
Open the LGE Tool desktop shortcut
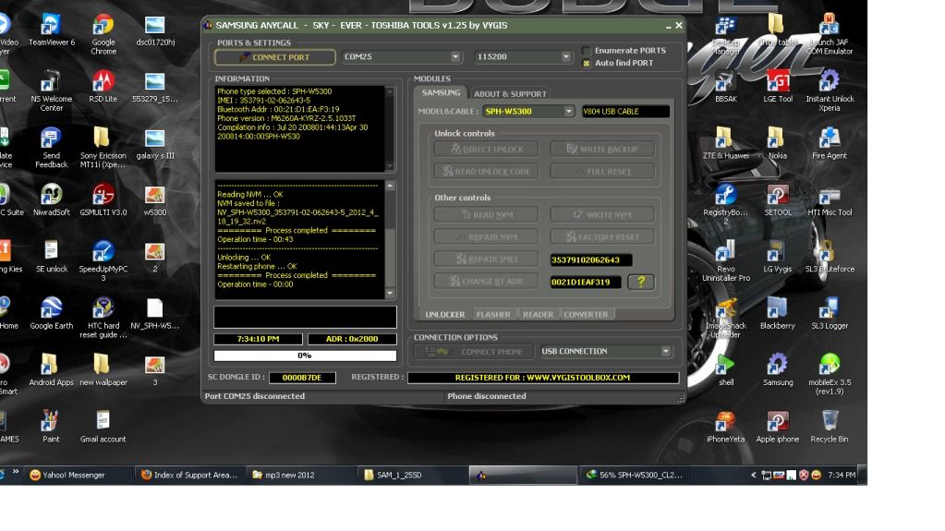778,88
